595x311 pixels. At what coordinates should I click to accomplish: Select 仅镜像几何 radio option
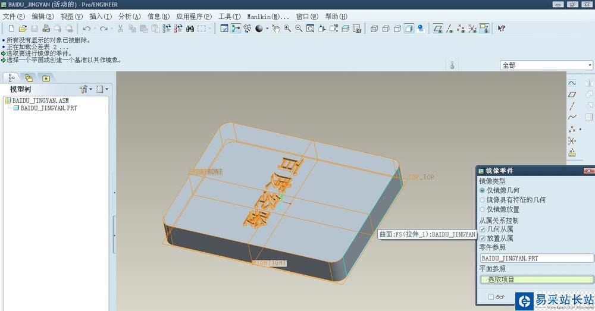click(x=482, y=190)
